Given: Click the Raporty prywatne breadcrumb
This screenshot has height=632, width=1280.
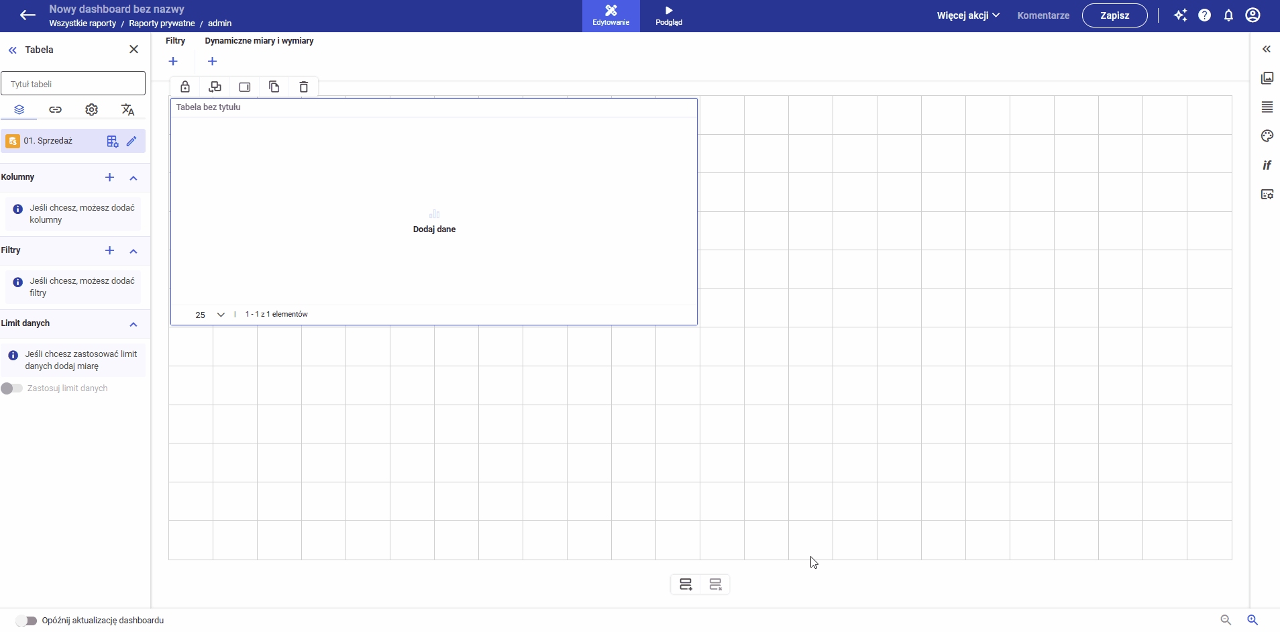Looking at the screenshot, I should point(162,23).
